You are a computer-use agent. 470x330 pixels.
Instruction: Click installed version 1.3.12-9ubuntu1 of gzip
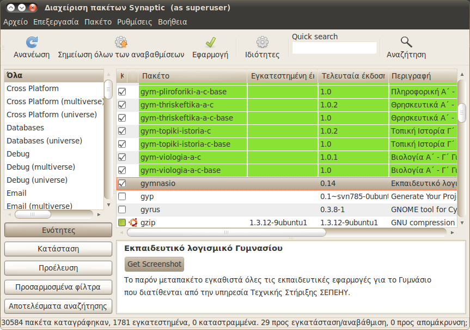[x=278, y=223]
